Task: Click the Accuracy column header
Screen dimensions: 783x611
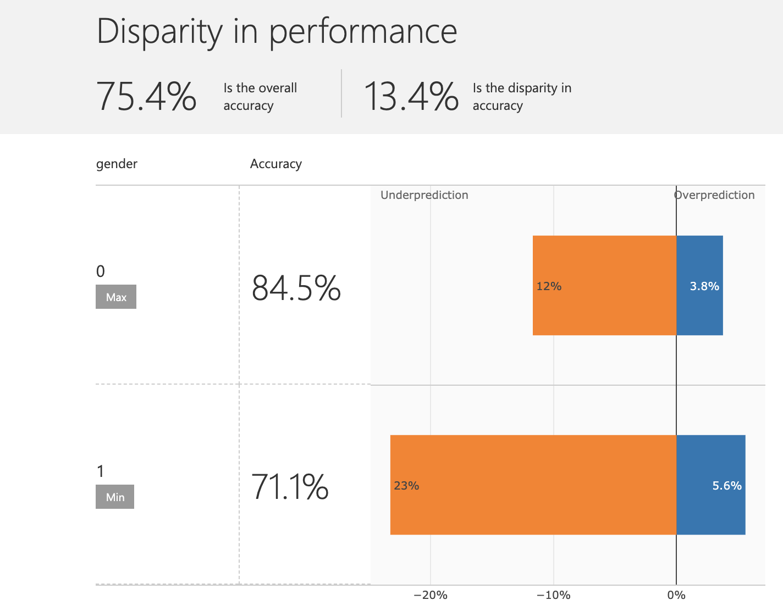Action: point(275,164)
